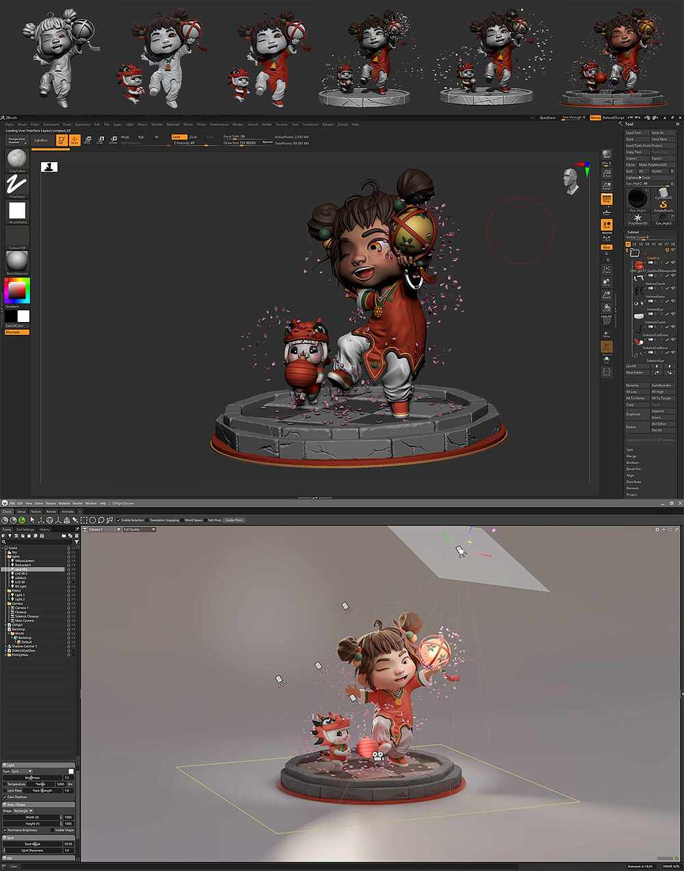Toggle the Zadd button
This screenshot has height=871, width=684.
[180, 137]
